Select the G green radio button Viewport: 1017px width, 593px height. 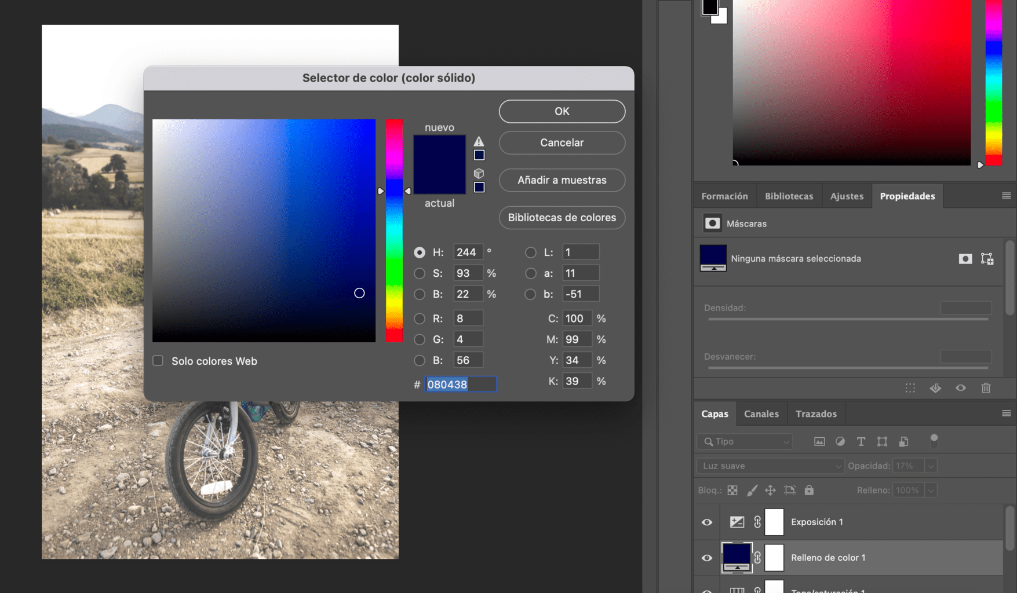point(420,339)
